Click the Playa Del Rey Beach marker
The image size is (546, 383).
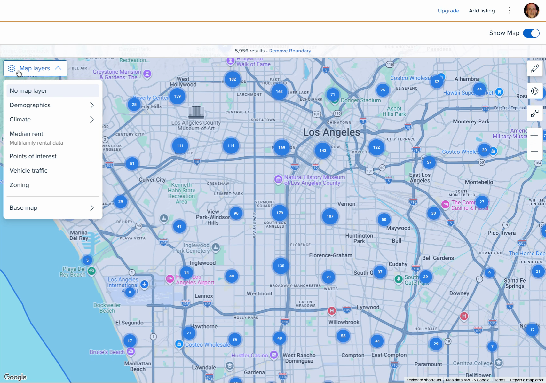pyautogui.click(x=92, y=271)
